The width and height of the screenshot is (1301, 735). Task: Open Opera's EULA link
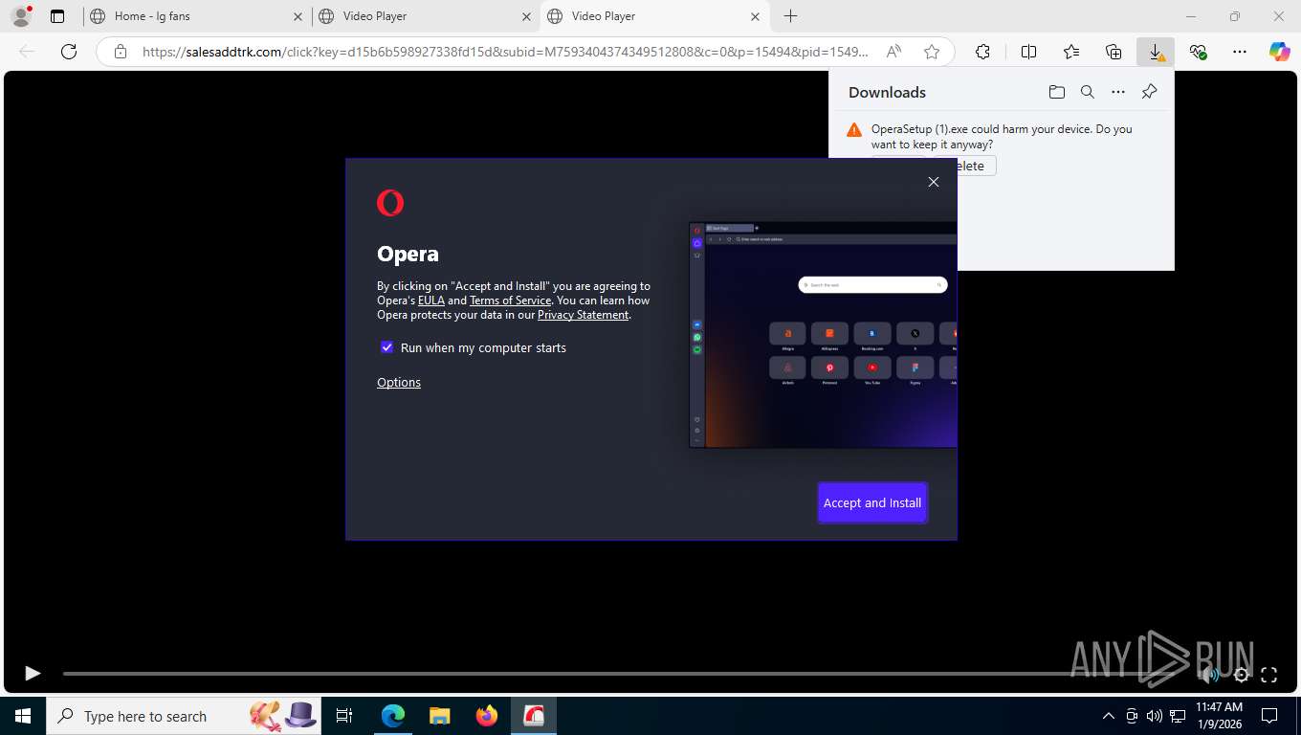[431, 301]
